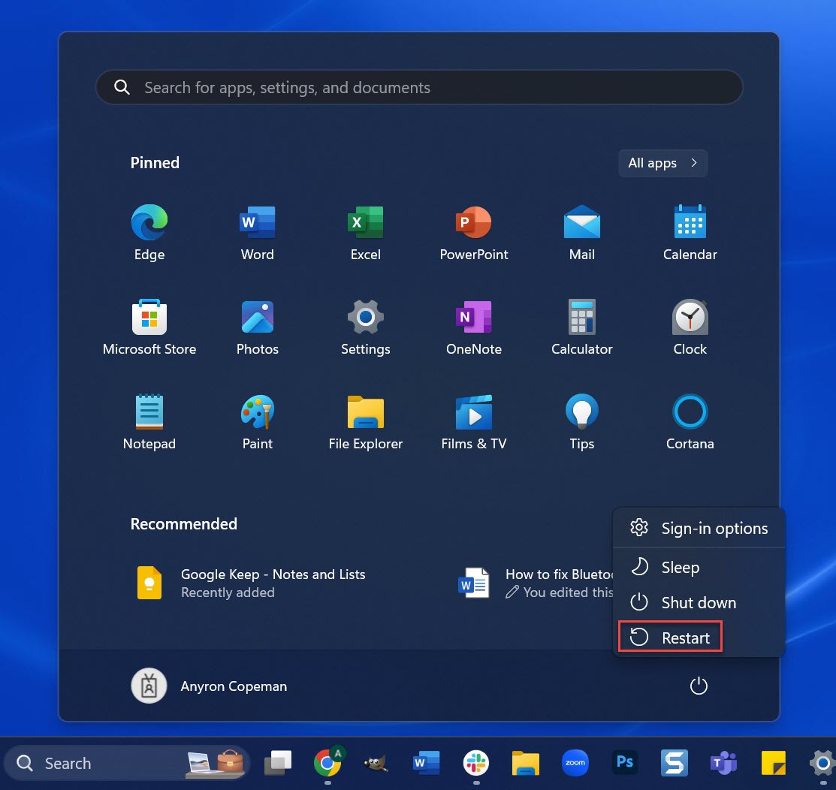Open Word from the taskbar
This screenshot has height=790, width=836.
427,763
